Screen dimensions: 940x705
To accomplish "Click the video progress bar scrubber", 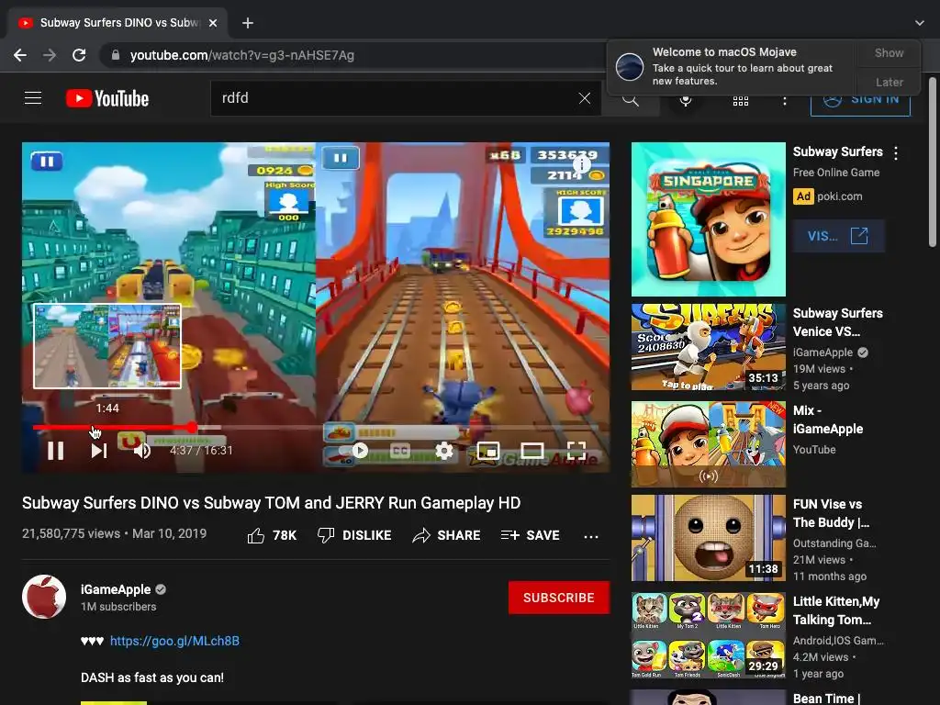I will pyautogui.click(x=191, y=428).
